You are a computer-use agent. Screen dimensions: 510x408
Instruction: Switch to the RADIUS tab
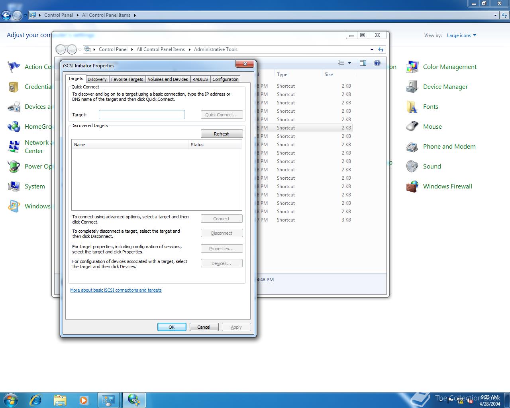click(200, 79)
